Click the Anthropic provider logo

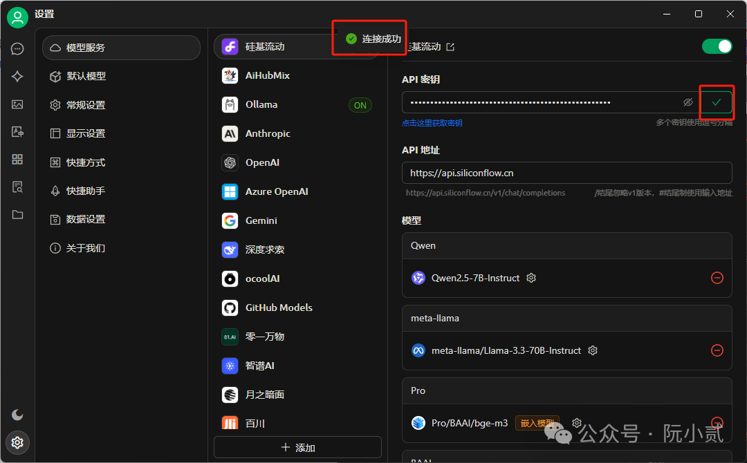pos(230,133)
